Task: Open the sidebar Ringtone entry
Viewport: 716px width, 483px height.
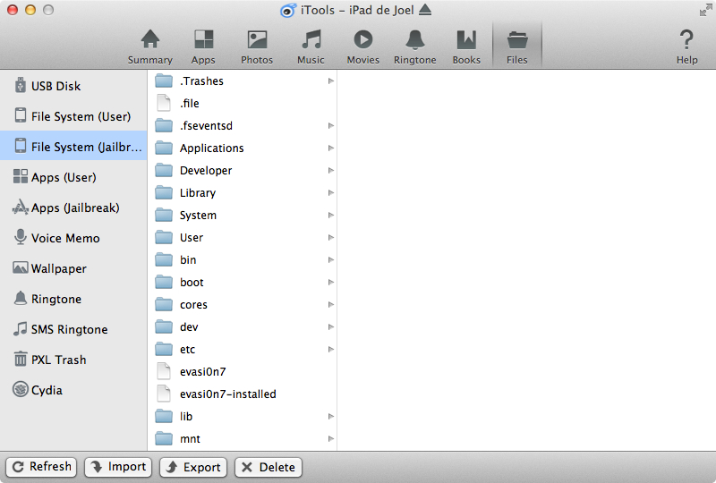Action: coord(73,299)
